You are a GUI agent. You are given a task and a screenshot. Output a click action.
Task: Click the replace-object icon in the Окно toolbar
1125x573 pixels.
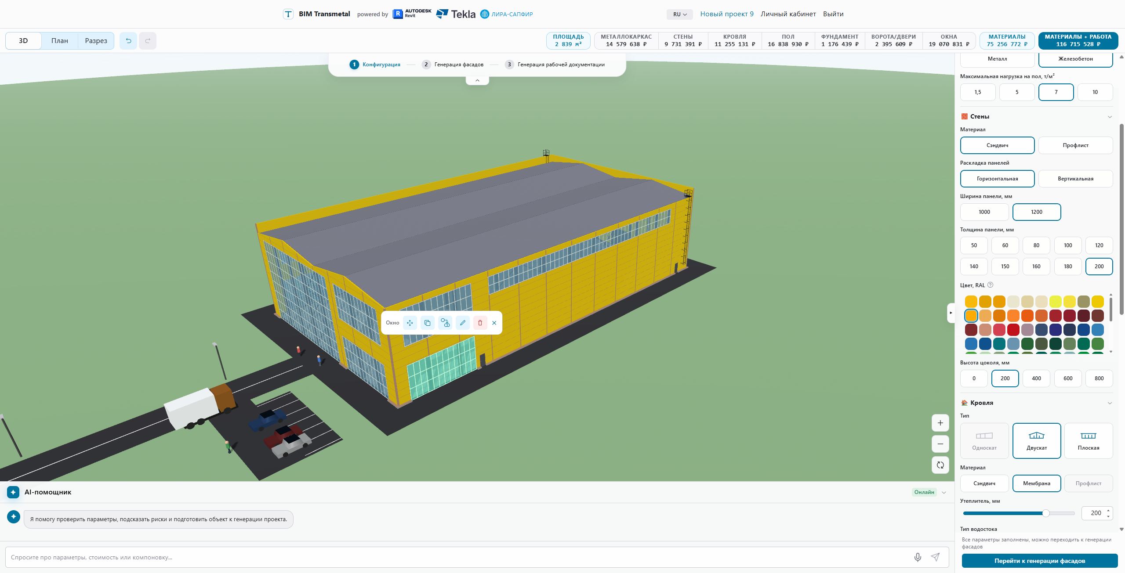[445, 323]
